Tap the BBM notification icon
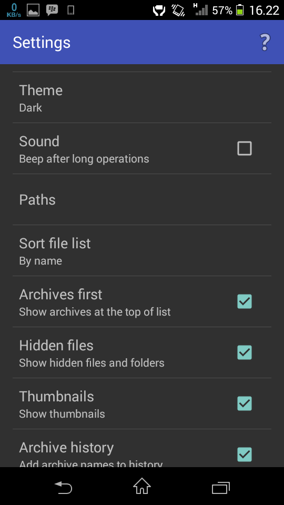The height and width of the screenshot is (505, 284). coord(52,10)
